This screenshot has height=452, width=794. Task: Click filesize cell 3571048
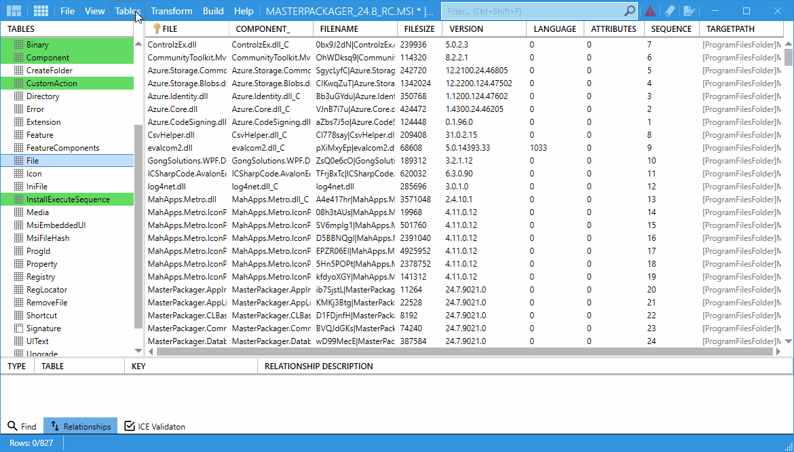pyautogui.click(x=415, y=200)
